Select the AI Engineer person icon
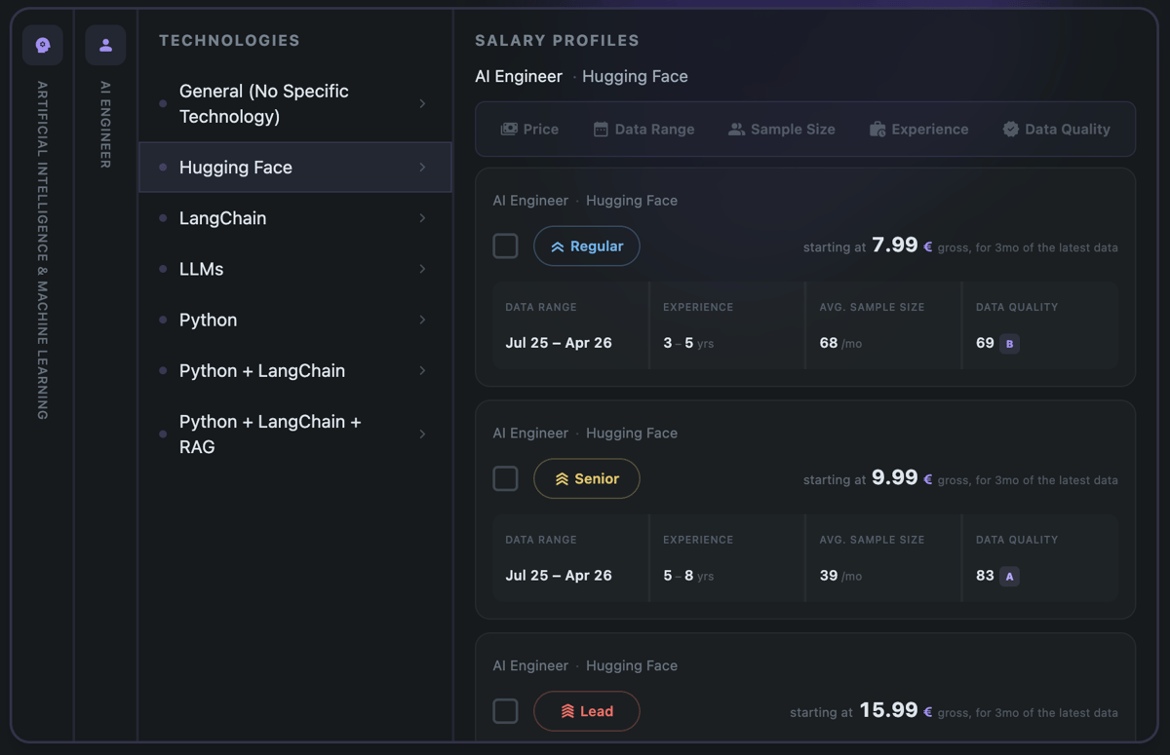1170x755 pixels. point(105,45)
